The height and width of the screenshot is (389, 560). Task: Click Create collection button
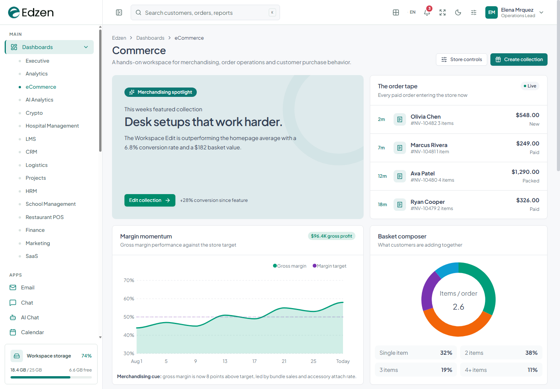[x=519, y=60]
